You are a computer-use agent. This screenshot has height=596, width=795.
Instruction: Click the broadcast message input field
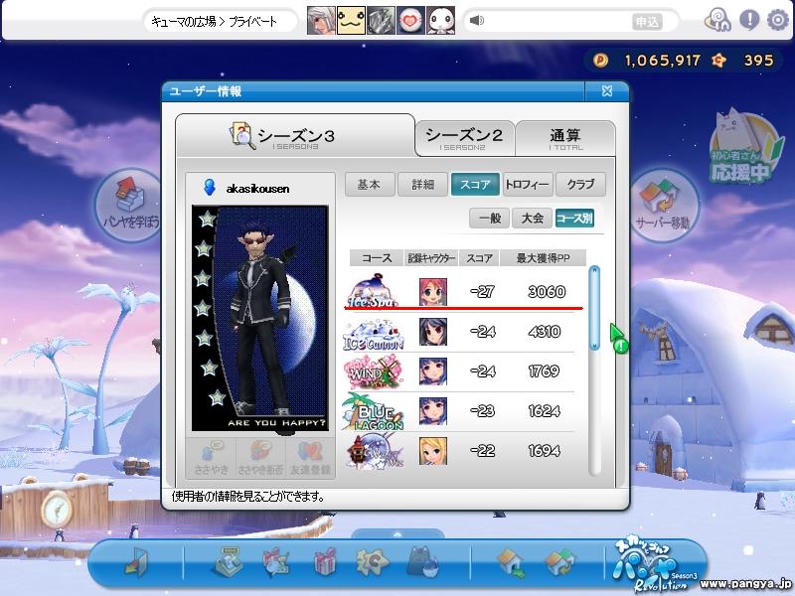click(557, 21)
